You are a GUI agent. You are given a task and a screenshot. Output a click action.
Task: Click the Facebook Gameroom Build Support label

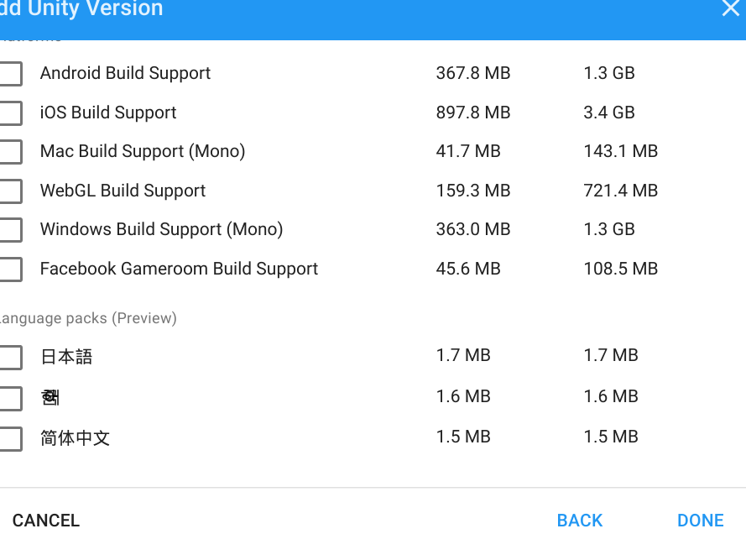point(179,269)
